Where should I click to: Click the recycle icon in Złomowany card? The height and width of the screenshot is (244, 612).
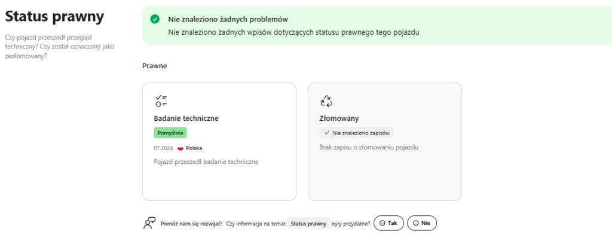click(x=326, y=100)
